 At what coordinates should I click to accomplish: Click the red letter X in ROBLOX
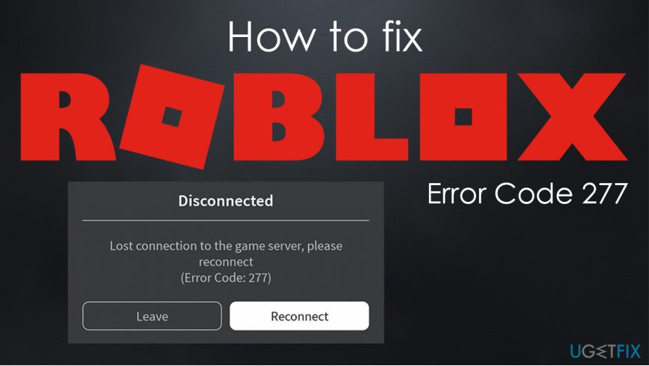tap(573, 117)
